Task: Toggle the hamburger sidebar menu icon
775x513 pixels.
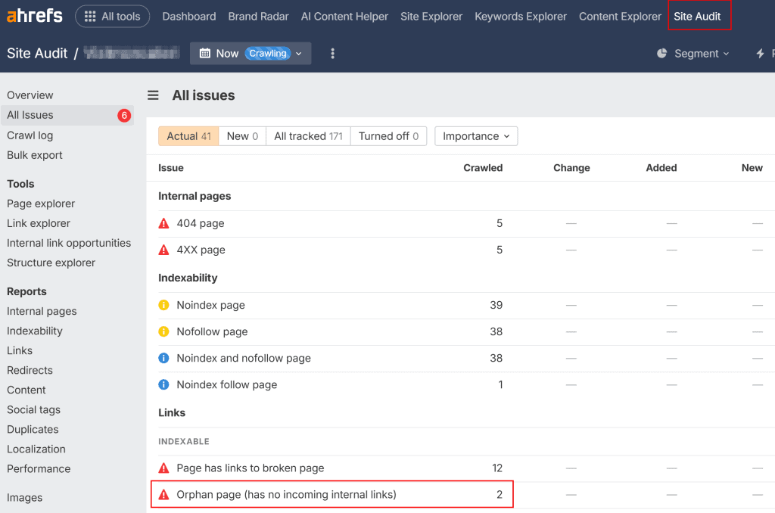Action: coord(153,95)
